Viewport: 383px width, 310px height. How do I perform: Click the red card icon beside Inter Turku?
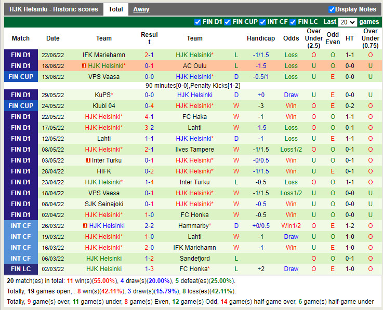tap(88, 160)
